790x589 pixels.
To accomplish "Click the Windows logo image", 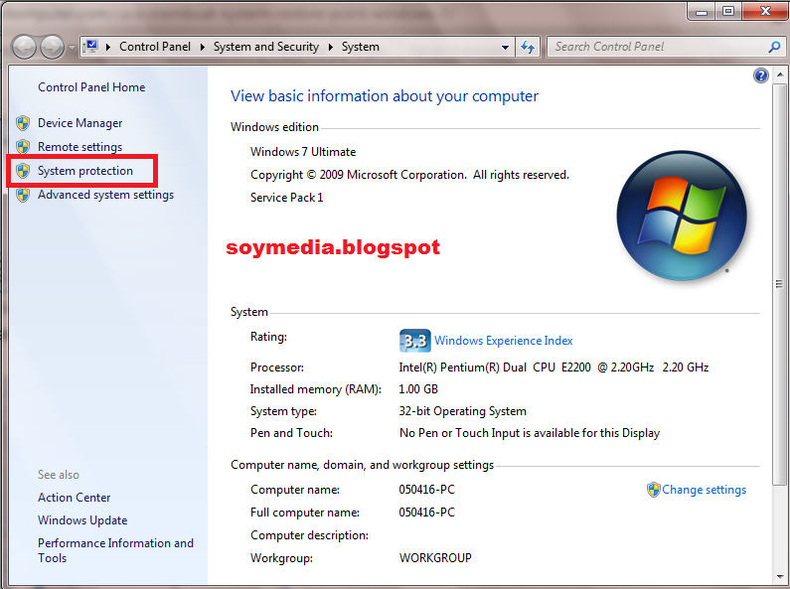I will click(x=682, y=216).
